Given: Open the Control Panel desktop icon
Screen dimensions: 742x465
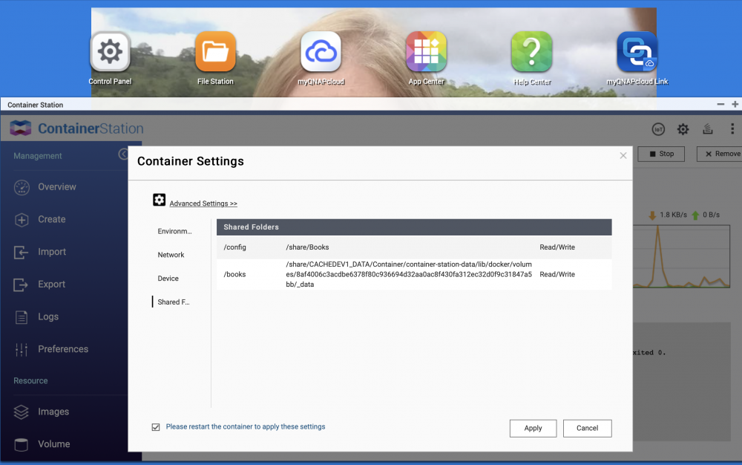Looking at the screenshot, I should click(x=110, y=52).
